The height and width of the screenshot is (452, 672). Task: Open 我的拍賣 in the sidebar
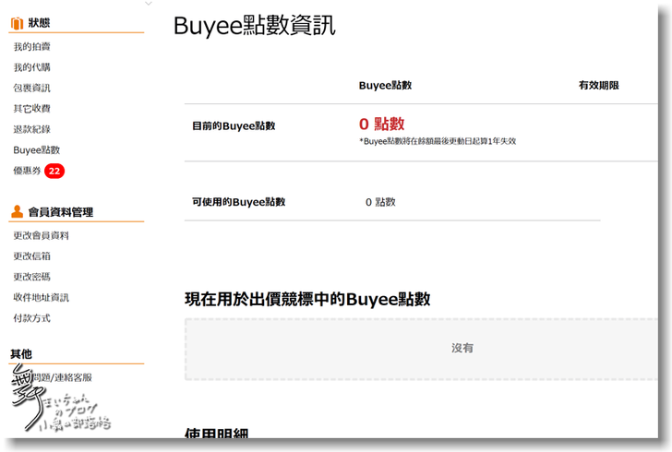coord(31,46)
